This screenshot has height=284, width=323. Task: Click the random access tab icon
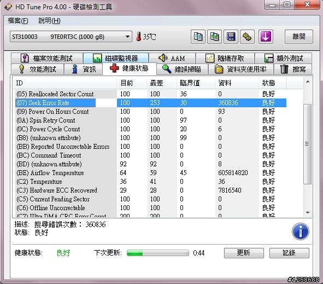tap(210, 58)
